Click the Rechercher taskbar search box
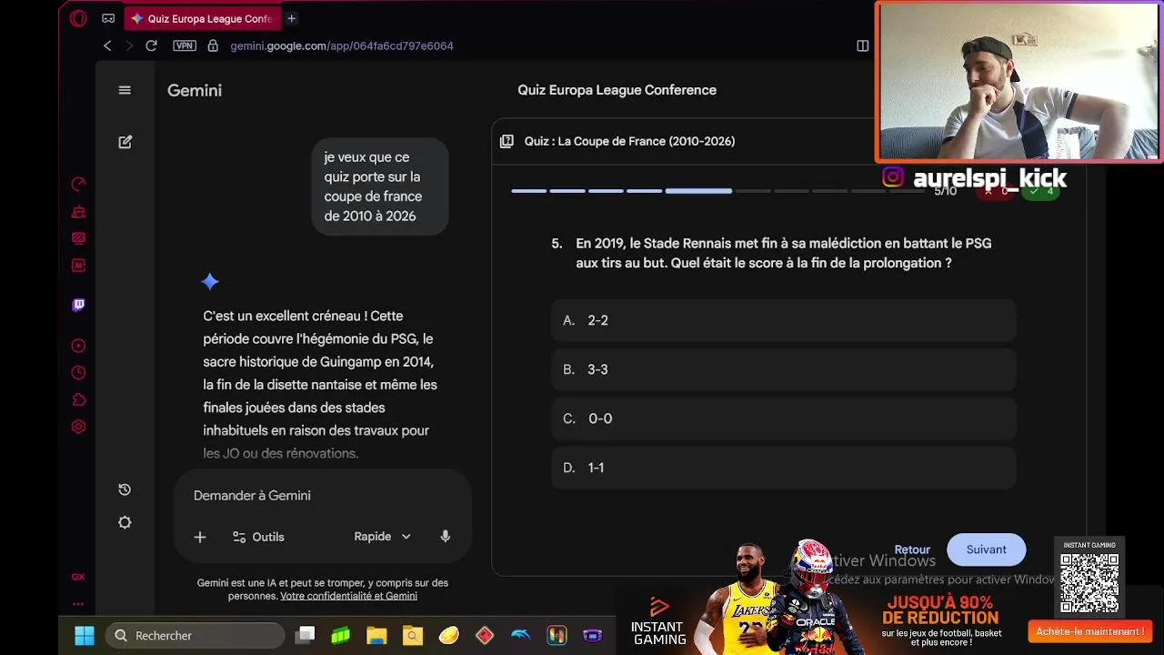This screenshot has width=1164, height=655. [x=196, y=635]
